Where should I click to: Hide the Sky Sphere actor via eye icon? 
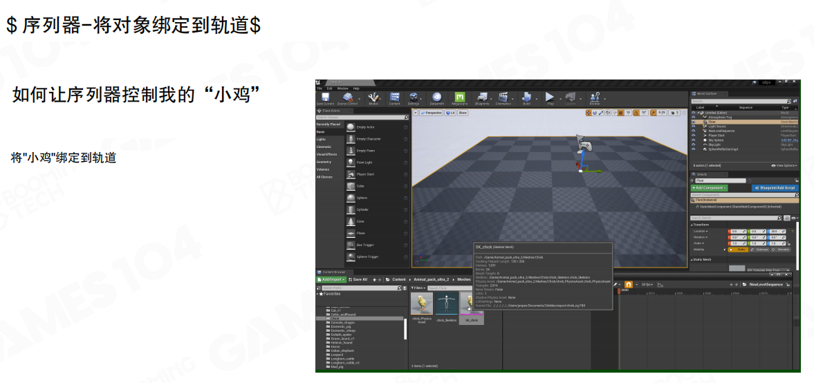click(x=694, y=140)
